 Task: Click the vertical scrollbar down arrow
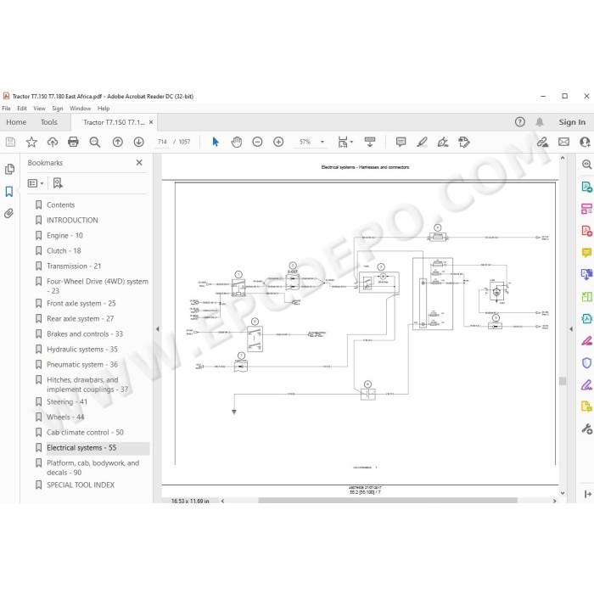pos(563,493)
